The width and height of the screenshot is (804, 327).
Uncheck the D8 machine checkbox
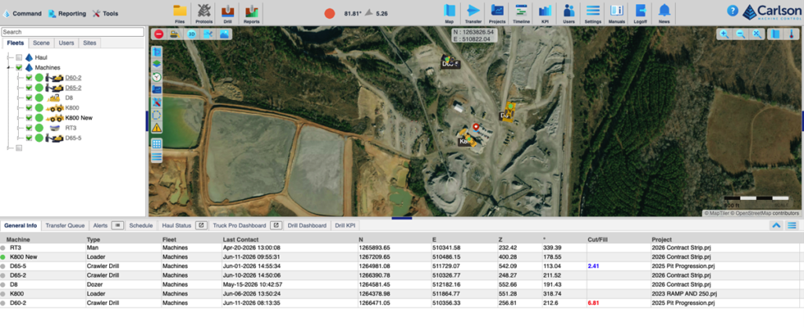[x=29, y=98]
